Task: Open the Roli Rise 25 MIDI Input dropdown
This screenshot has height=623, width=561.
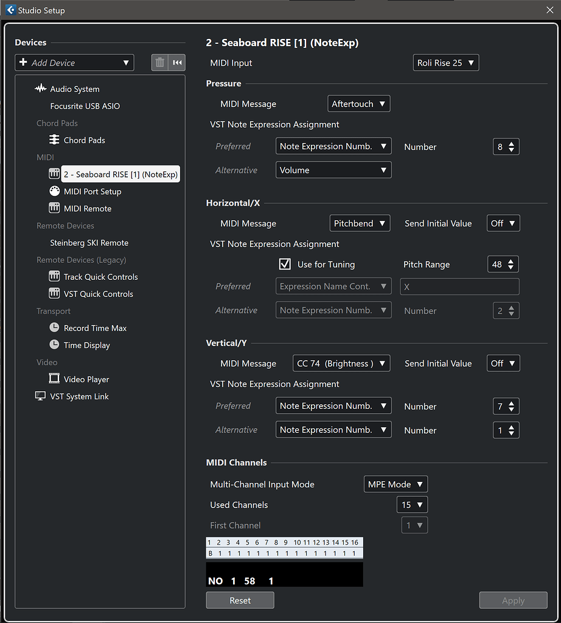Action: click(446, 62)
